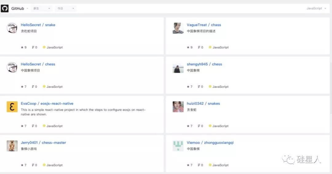This screenshot has width=332, height=174.
Task: Click the GitHub octocat logo icon
Action: [5, 9]
